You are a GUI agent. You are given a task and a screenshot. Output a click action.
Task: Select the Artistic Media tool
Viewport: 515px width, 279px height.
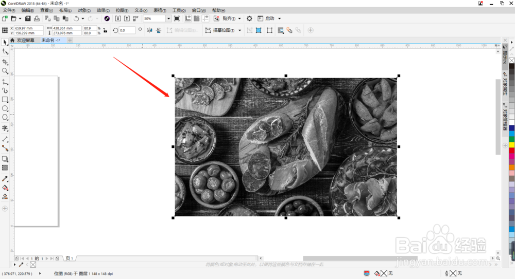pyautogui.click(x=5, y=91)
